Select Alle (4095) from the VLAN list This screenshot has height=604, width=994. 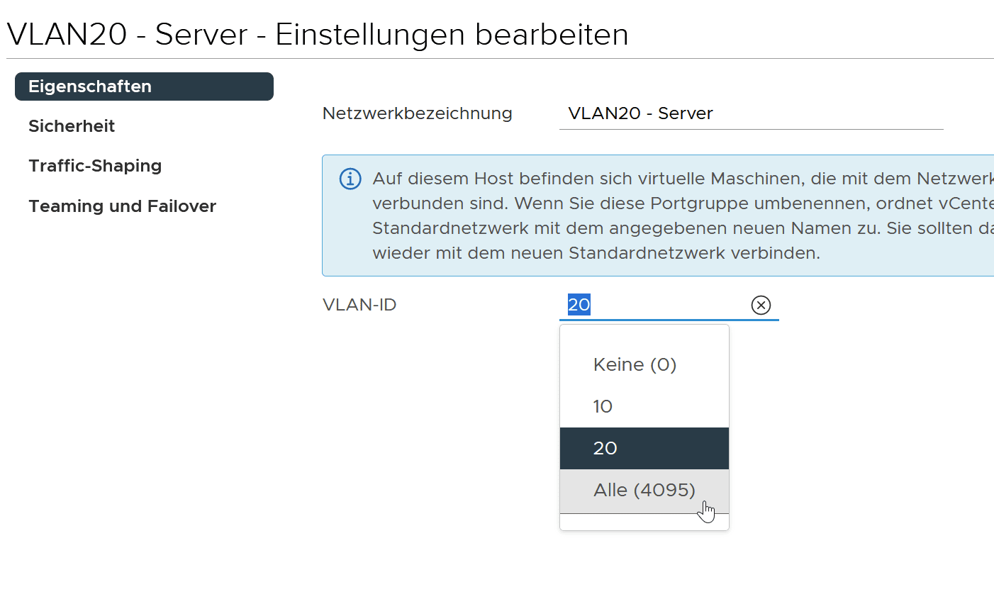click(644, 490)
